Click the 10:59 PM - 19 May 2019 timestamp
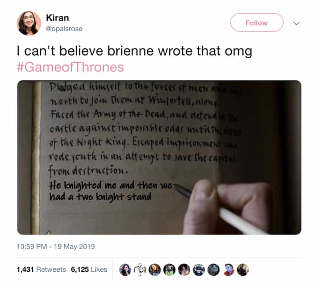 click(x=56, y=247)
